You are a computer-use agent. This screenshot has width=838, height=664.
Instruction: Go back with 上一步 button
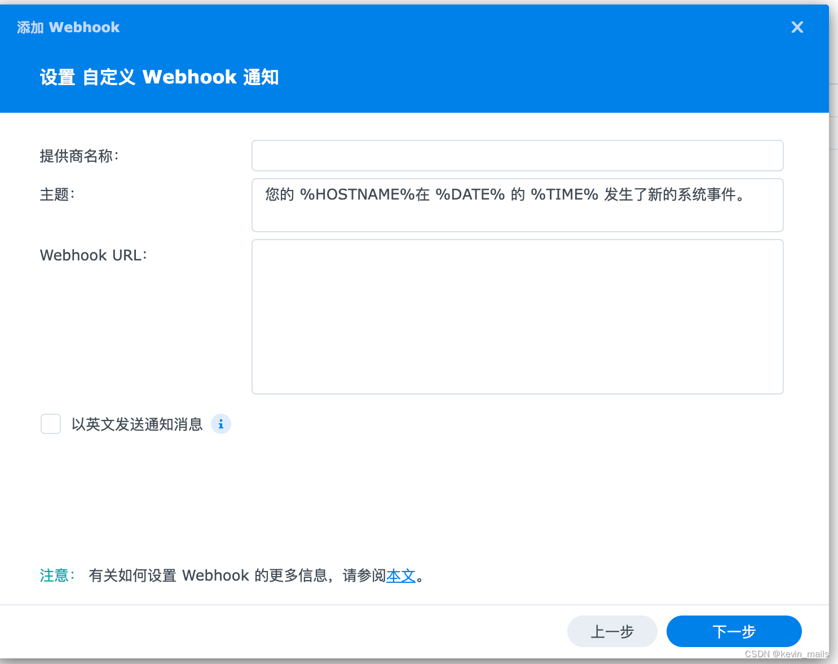pos(612,631)
